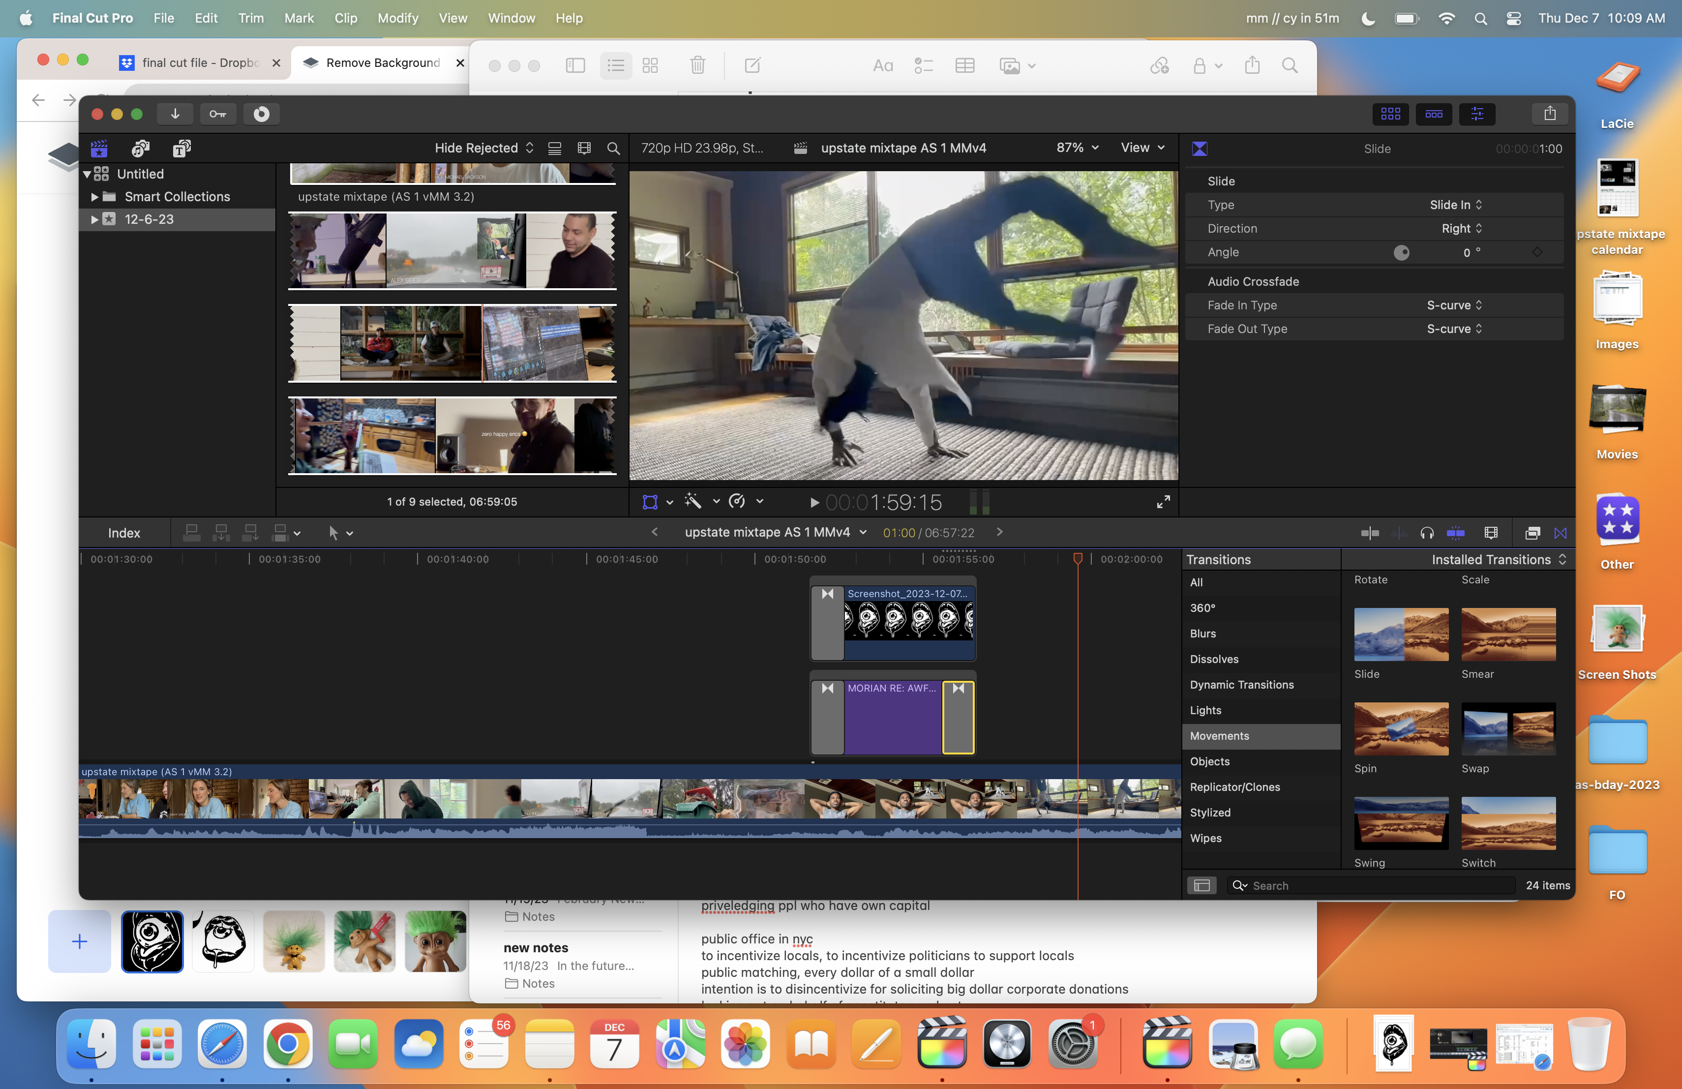This screenshot has width=1682, height=1089.
Task: Expand the Smart Collections folder
Action: tap(94, 196)
